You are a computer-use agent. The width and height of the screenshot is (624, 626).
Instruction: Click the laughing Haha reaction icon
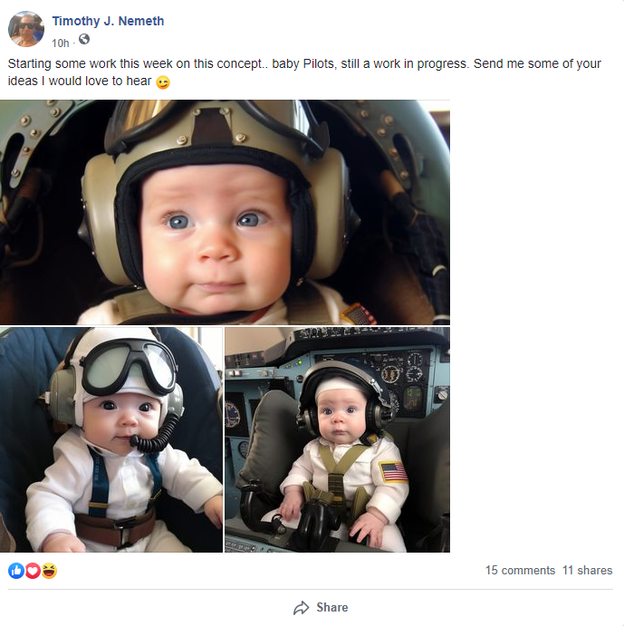point(49,571)
